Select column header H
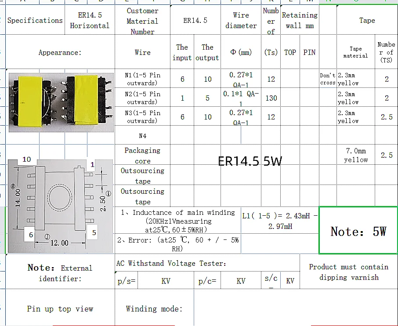The width and height of the screenshot is (398, 326). tap(206, 2)
